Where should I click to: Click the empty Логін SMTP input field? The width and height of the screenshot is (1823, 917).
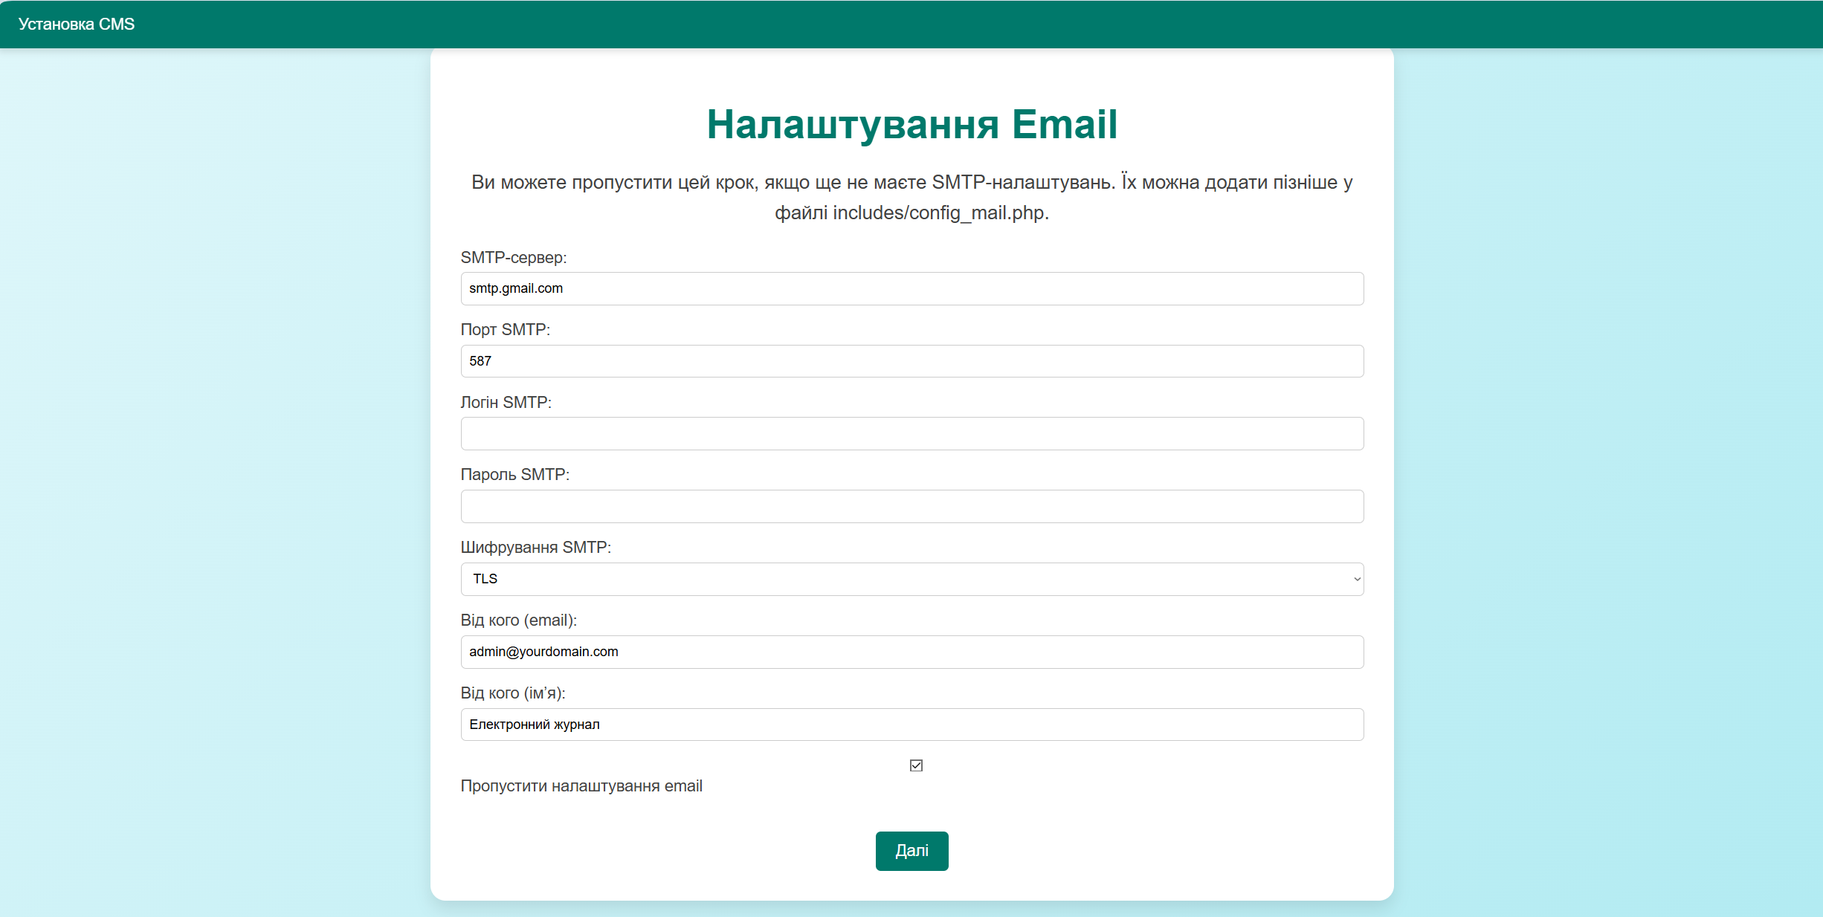(x=911, y=433)
